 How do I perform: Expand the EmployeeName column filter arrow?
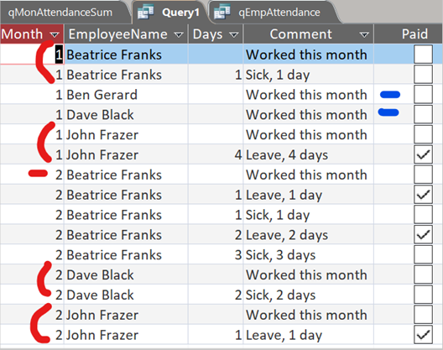pos(179,34)
